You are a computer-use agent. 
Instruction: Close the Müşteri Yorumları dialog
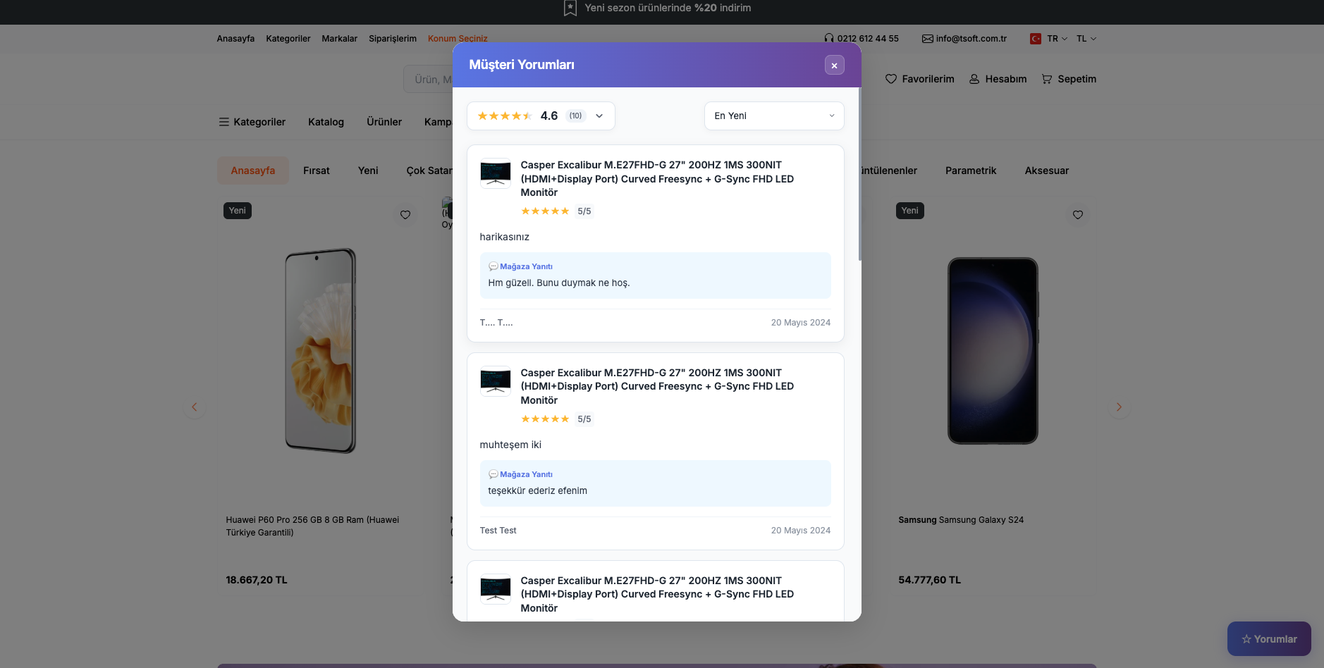tap(834, 65)
